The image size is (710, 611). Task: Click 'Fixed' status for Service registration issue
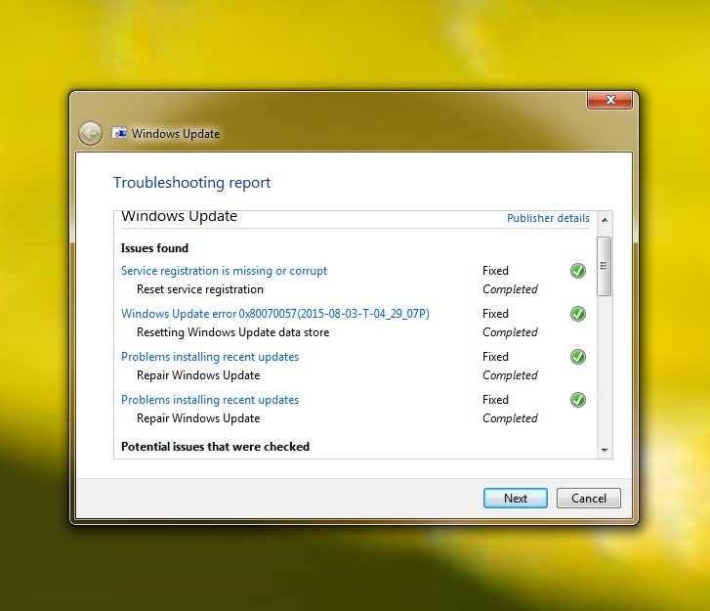(495, 271)
